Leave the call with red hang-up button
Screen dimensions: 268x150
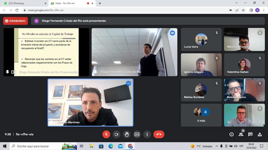[159, 134]
